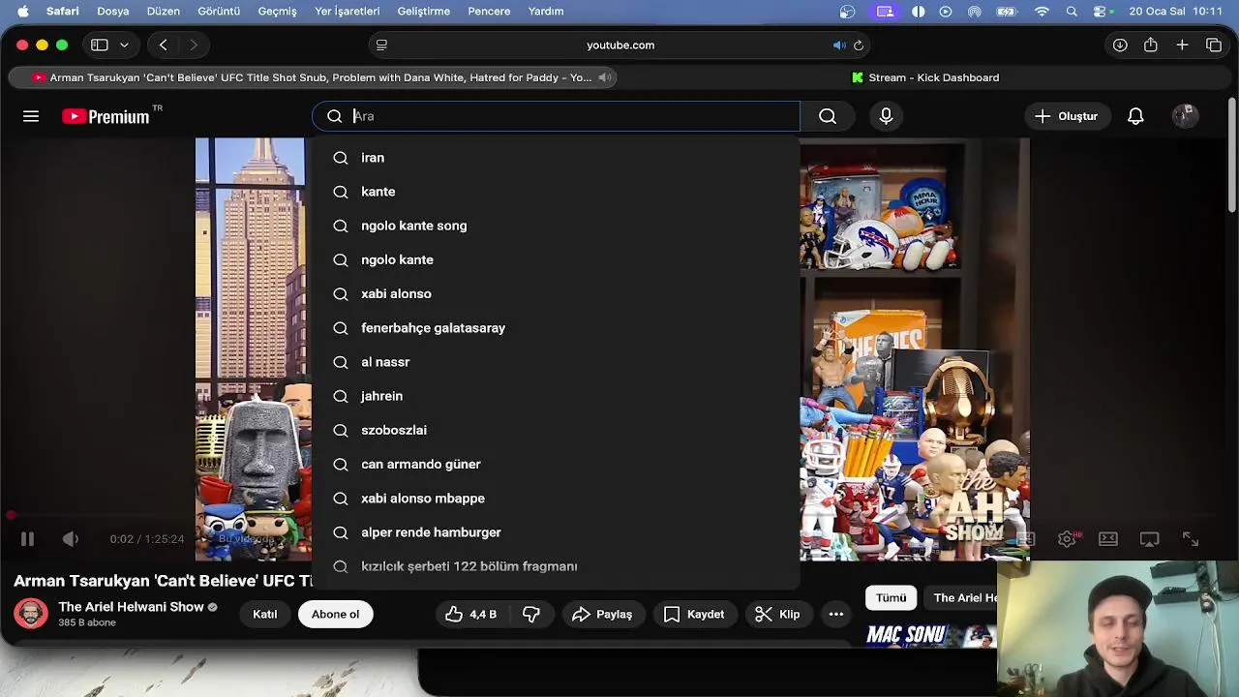Select the 'kante' search suggestion
The image size is (1239, 697).
click(556, 192)
